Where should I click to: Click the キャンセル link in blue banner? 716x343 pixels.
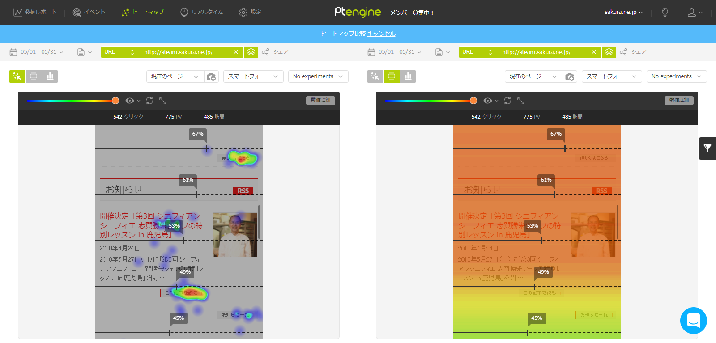(381, 34)
